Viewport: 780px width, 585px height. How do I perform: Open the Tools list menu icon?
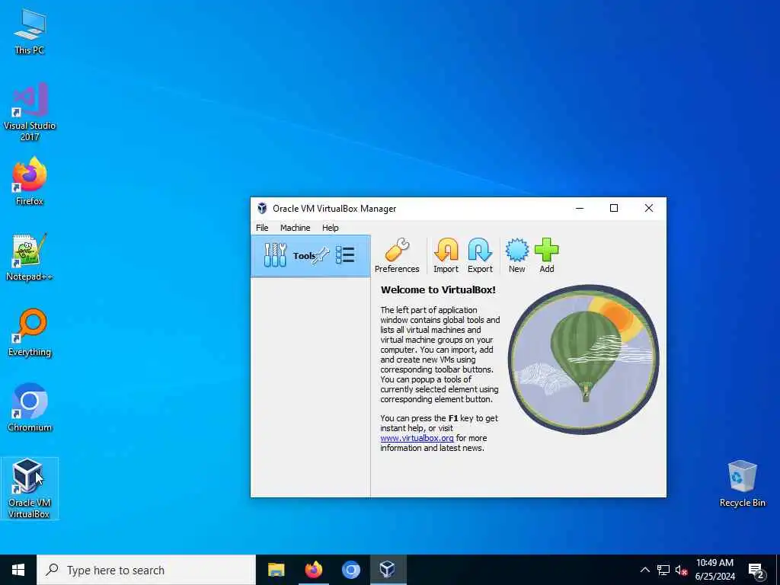coord(345,254)
